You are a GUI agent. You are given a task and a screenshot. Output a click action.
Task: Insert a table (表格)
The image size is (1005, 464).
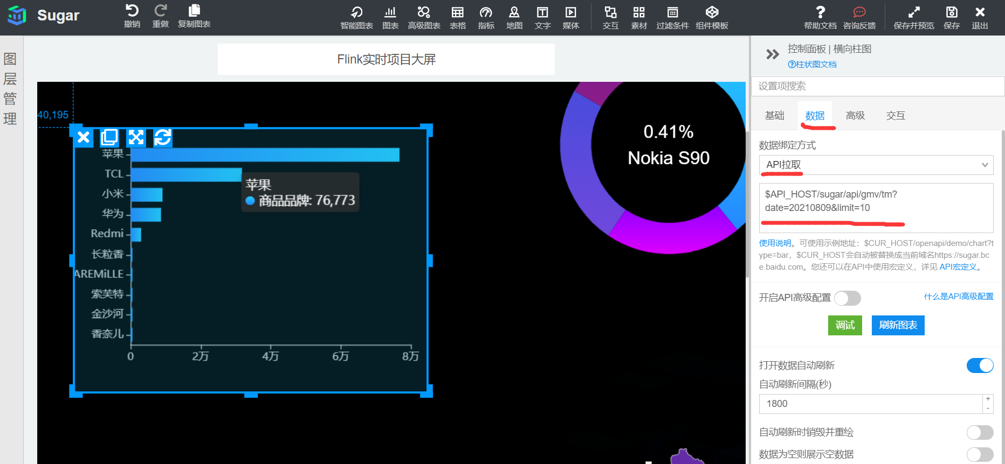click(458, 18)
